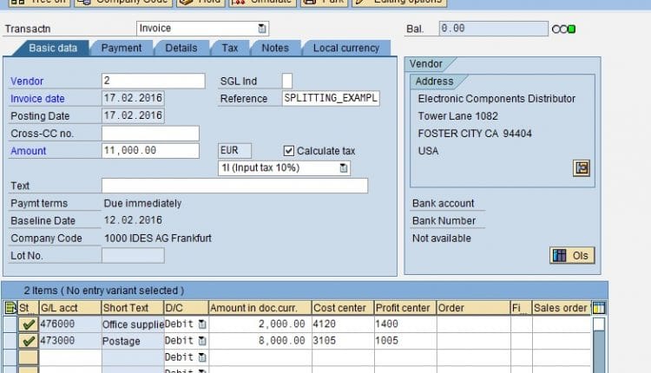Click the Amount in doc.curr. column header
Viewport: 651px width, 373px height.
pos(260,308)
